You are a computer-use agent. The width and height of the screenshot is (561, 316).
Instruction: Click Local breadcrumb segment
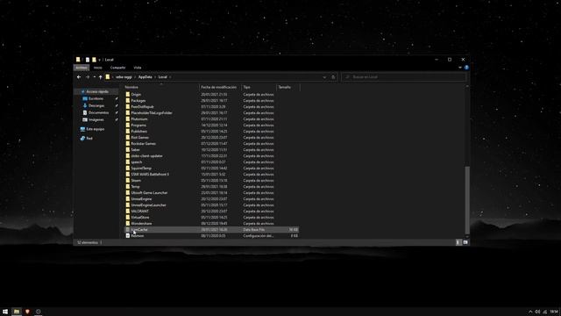click(x=163, y=77)
